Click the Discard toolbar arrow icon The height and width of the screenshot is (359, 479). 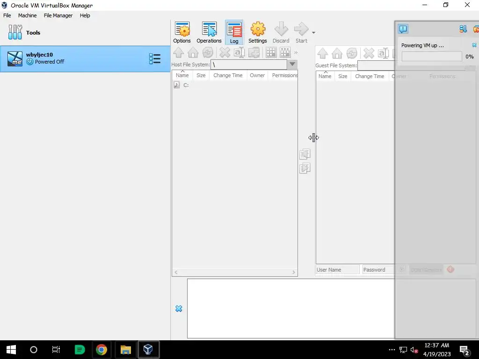click(281, 32)
